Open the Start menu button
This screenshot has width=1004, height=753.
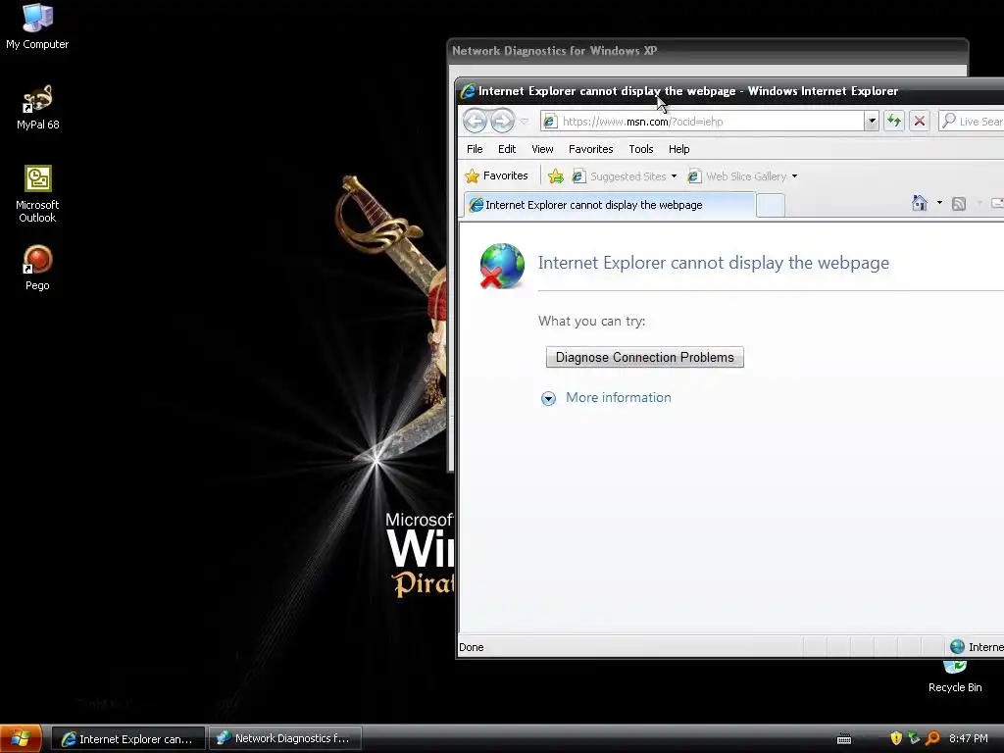(21, 738)
